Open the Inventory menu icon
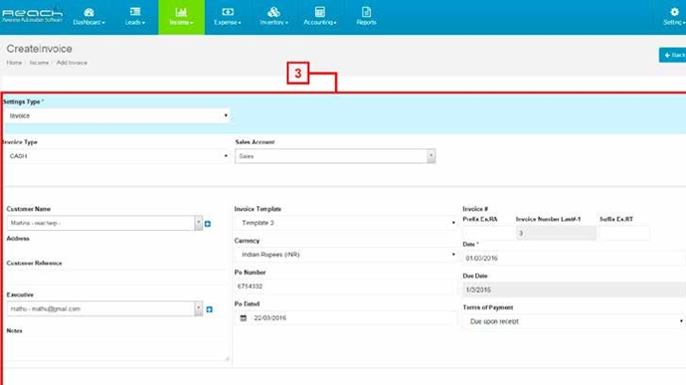The width and height of the screenshot is (686, 385). point(273,12)
